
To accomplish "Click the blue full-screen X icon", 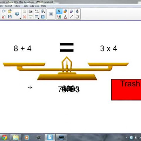I will (43, 17).
